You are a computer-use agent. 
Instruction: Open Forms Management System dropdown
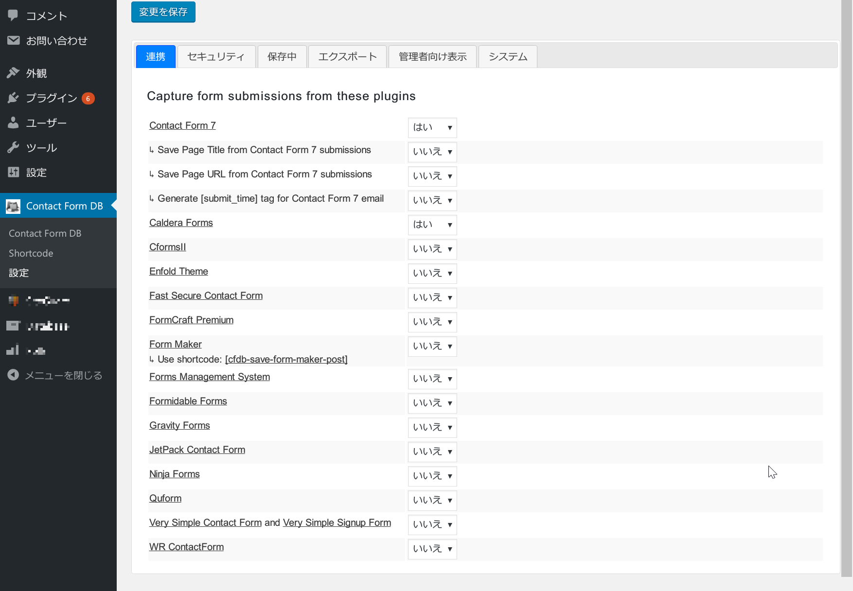(432, 379)
